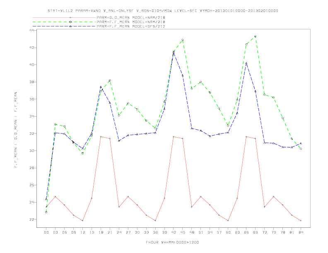Click the blue dashed legend line sample
This screenshot has height=253, width=328.
64,26
